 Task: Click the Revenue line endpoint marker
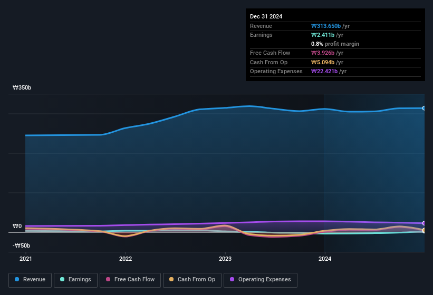424,108
